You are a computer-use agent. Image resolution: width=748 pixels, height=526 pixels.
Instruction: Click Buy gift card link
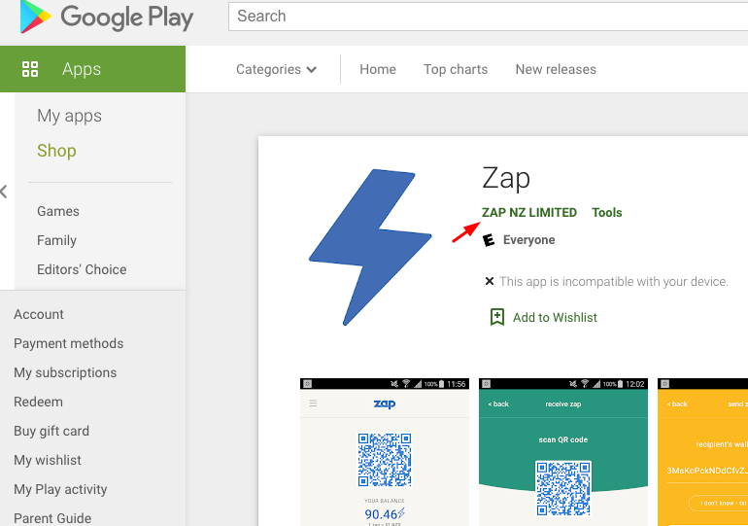(51, 431)
